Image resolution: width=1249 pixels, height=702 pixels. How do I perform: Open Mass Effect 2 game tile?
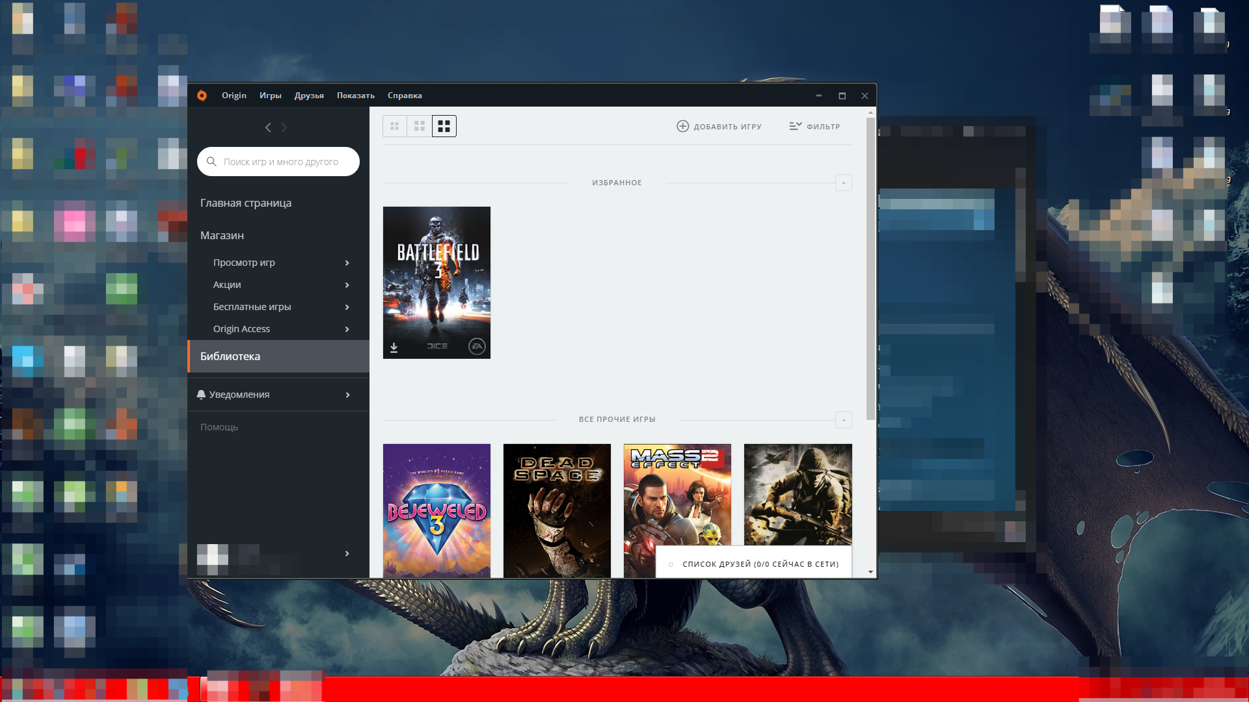point(677,495)
